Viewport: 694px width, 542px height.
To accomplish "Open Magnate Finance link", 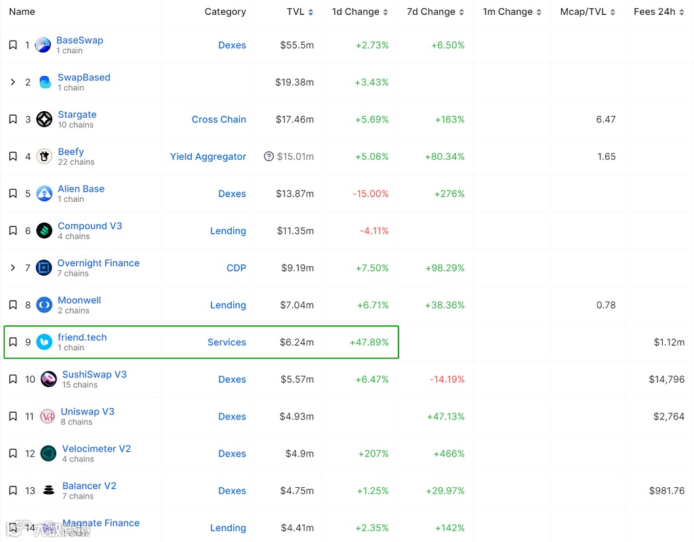I will pos(101,524).
